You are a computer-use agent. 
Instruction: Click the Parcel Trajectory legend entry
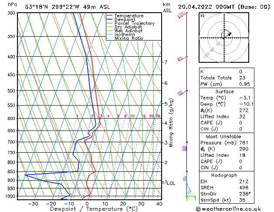pos(131,23)
